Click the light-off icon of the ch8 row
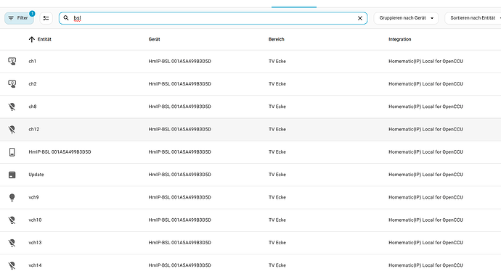Image resolution: width=501 pixels, height=274 pixels. pos(12,107)
